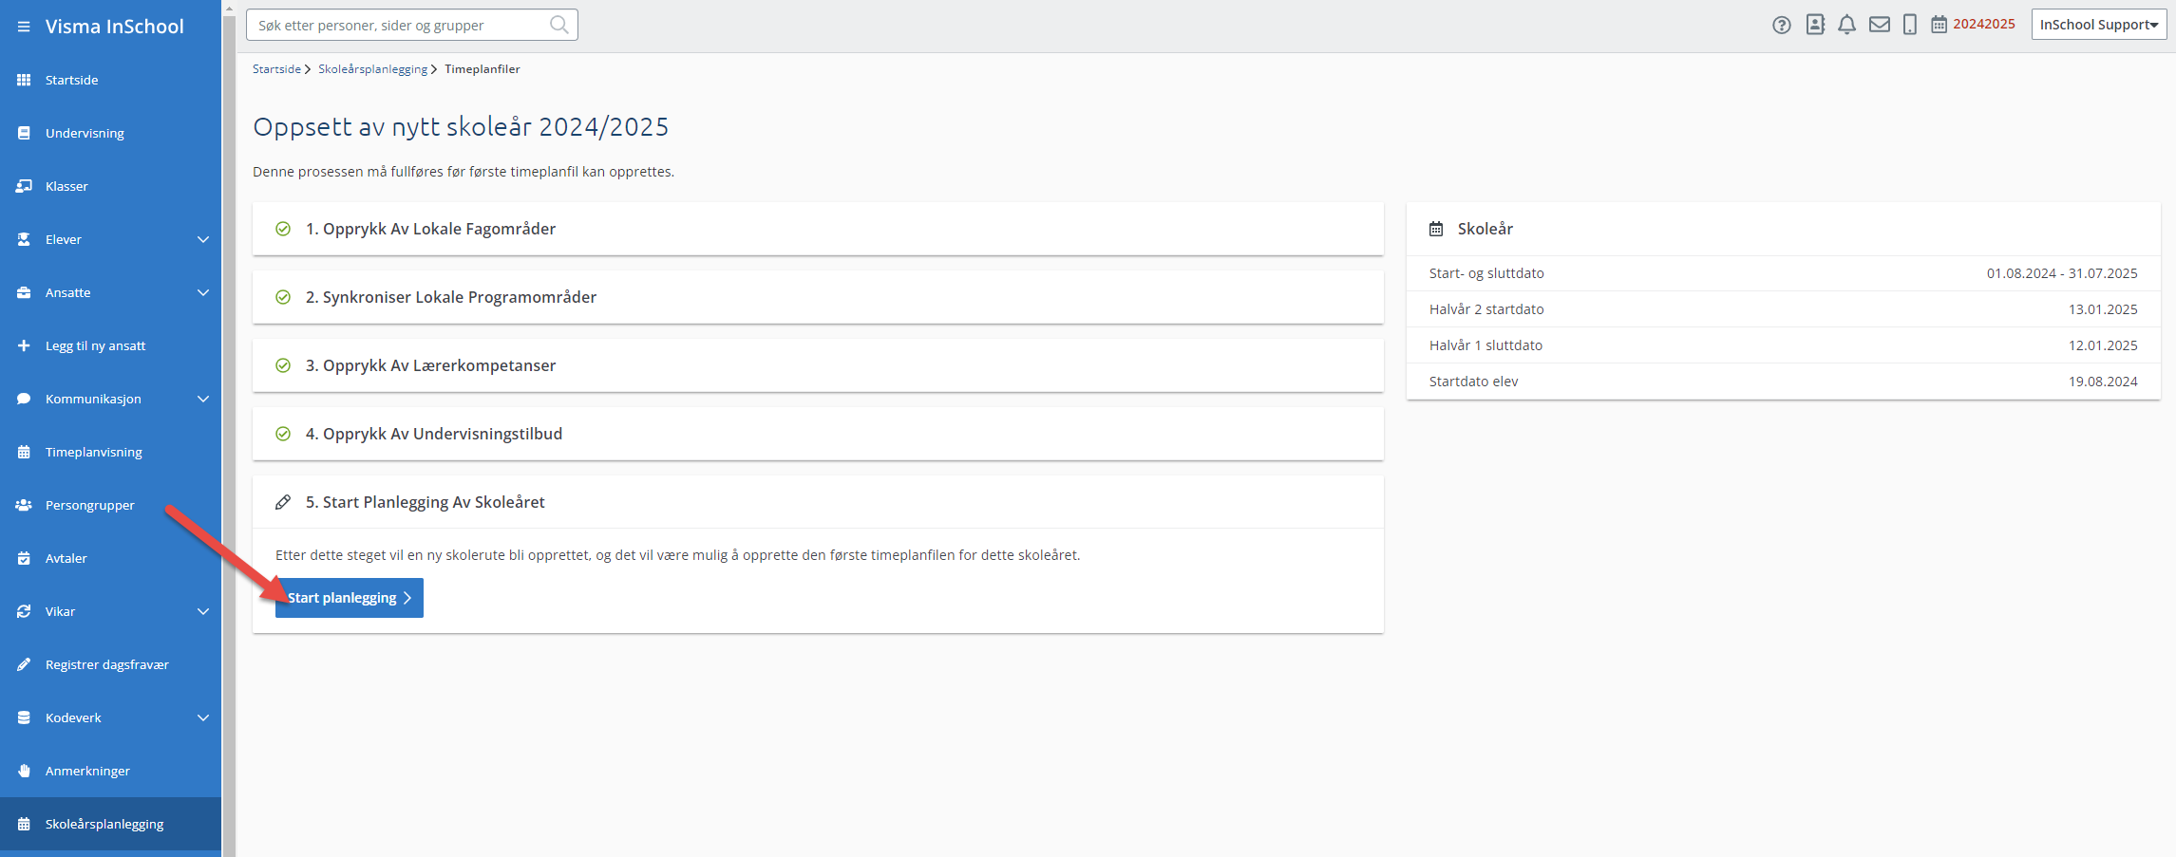
Task: Click the green checkmark on step 2
Action: click(x=283, y=297)
